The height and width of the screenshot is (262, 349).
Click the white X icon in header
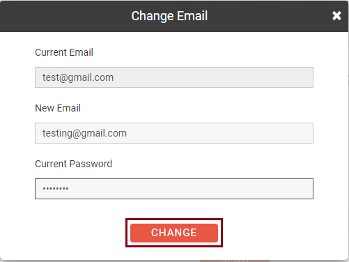click(336, 16)
